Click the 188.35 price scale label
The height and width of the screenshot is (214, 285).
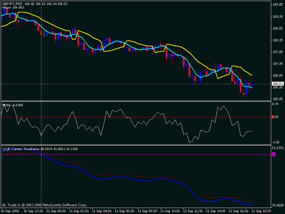click(x=278, y=40)
